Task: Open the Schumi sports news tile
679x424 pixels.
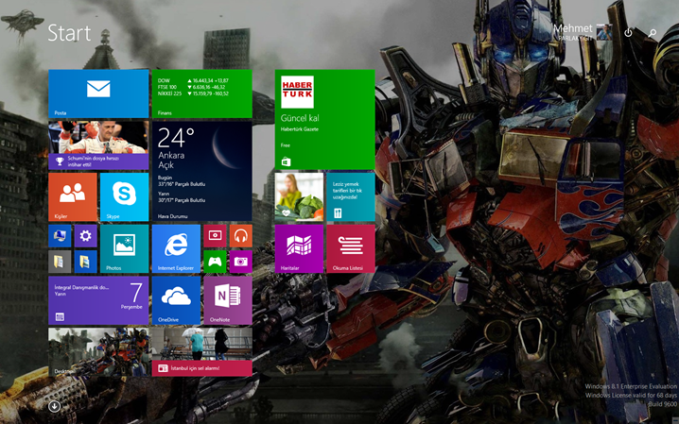Action: pyautogui.click(x=98, y=145)
